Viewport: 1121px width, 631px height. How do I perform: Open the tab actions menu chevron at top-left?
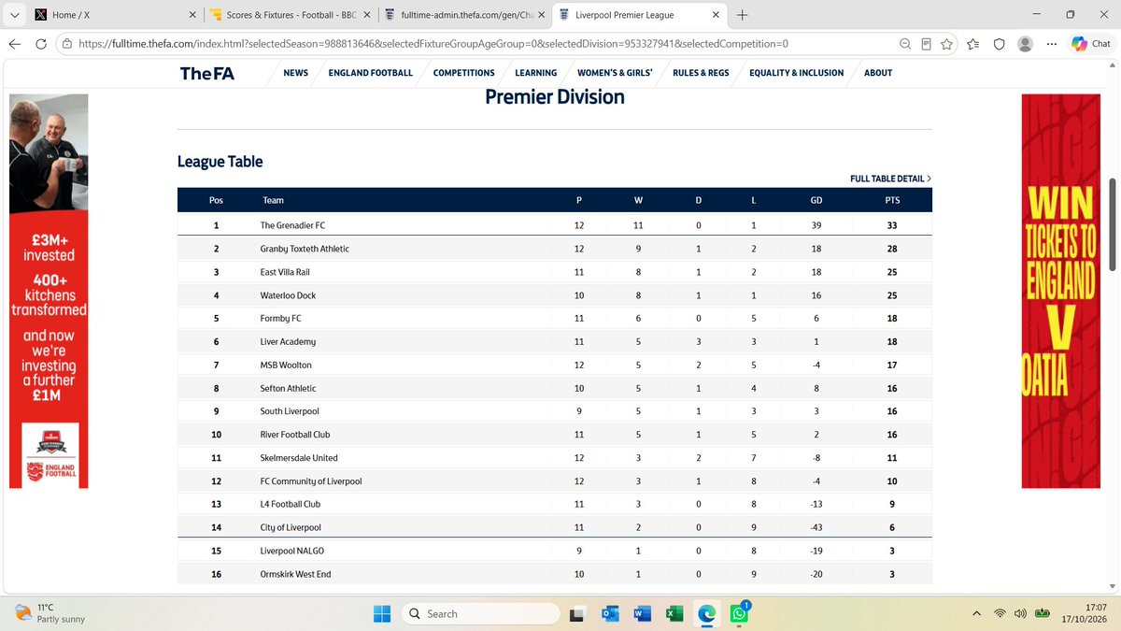point(13,15)
